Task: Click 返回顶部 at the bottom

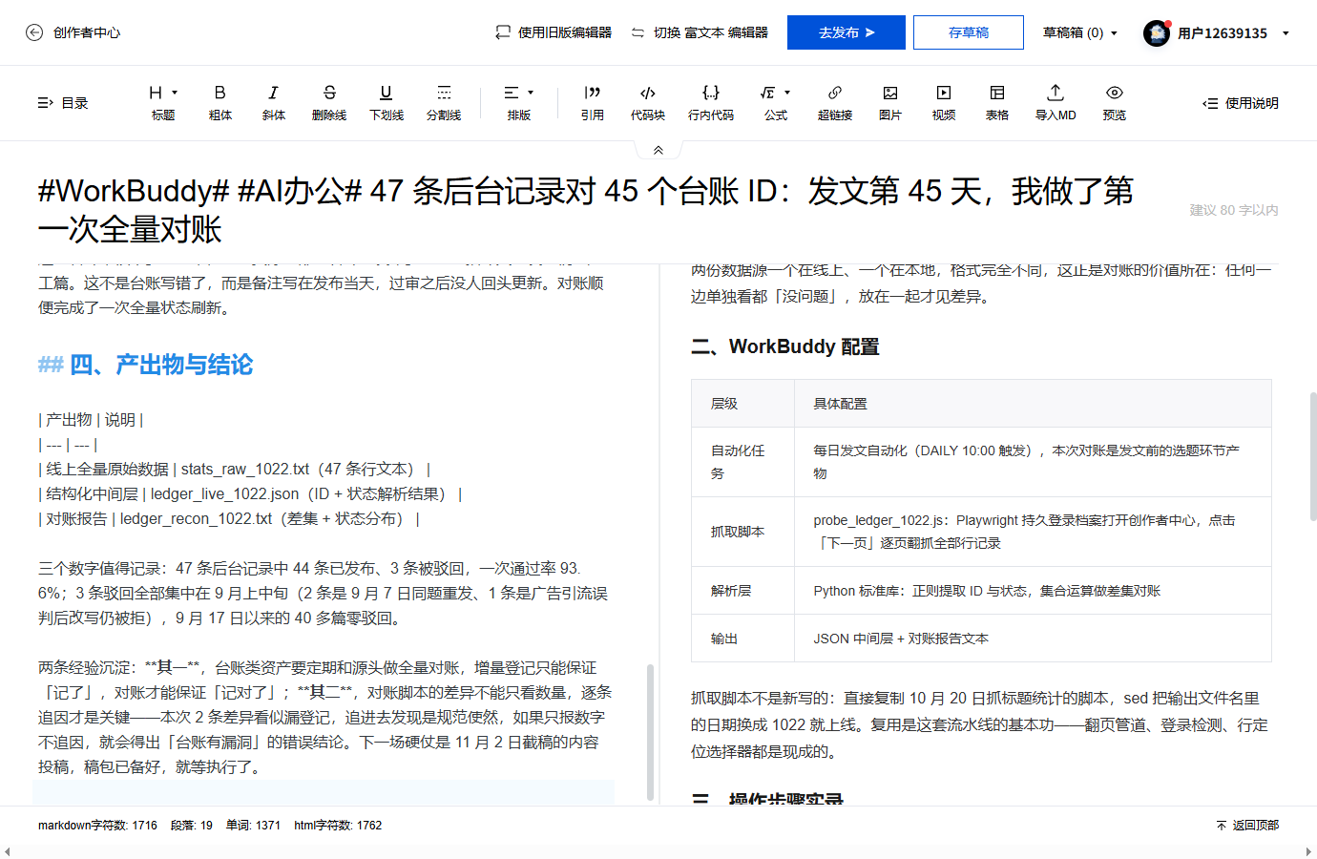Action: 1247,826
